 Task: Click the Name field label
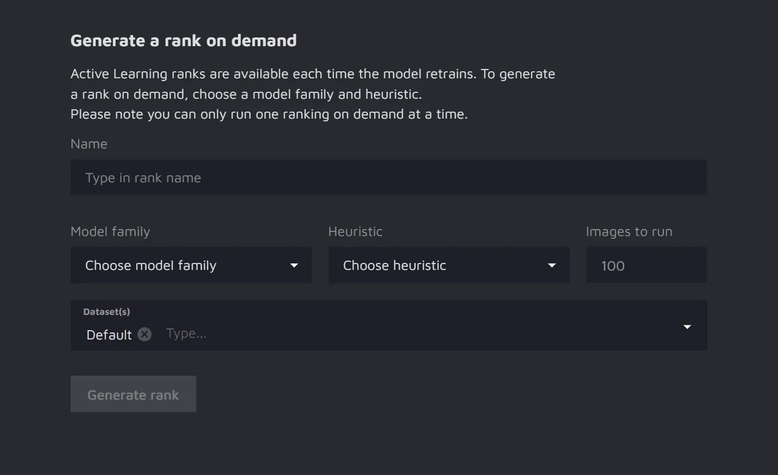point(89,144)
